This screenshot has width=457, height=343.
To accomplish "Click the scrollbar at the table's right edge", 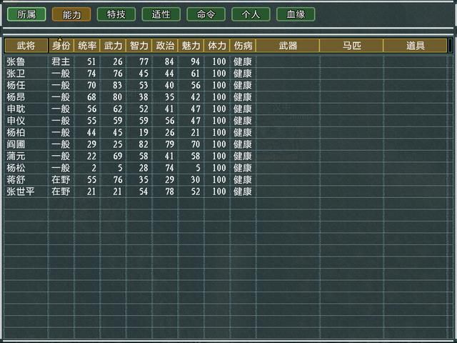I will (x=451, y=46).
